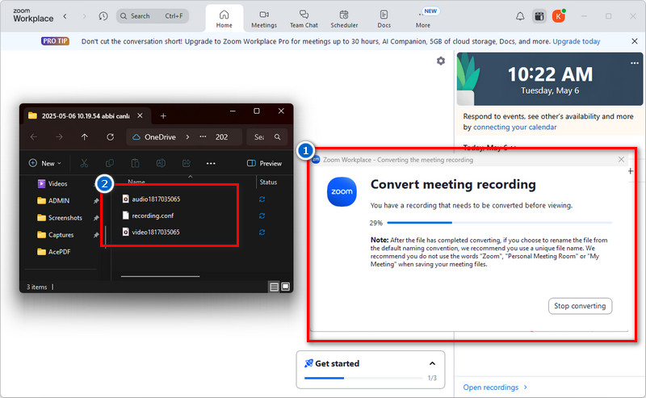Toggle the Preview pane in File Explorer
Viewport: 646px width, 398px height.
tap(264, 163)
